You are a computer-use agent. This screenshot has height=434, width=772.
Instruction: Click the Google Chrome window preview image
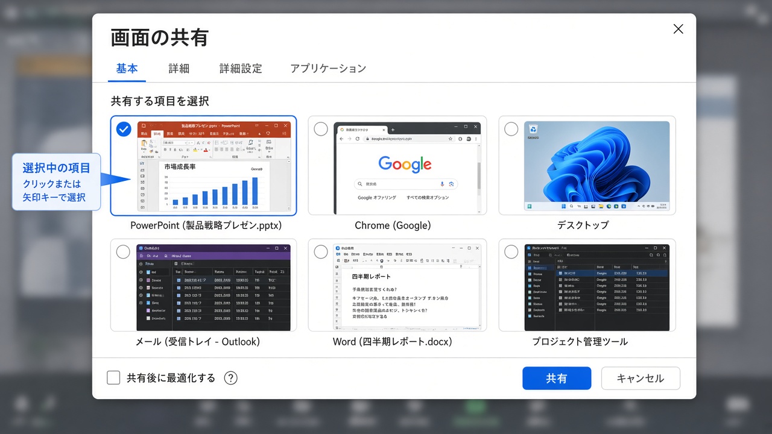(407, 168)
